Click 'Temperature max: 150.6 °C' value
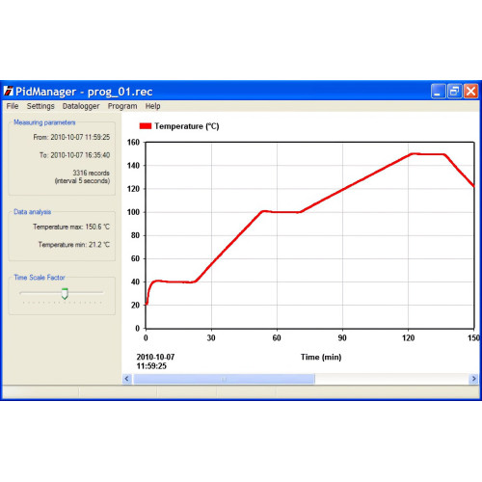This screenshot has height=482, width=482. click(x=71, y=227)
